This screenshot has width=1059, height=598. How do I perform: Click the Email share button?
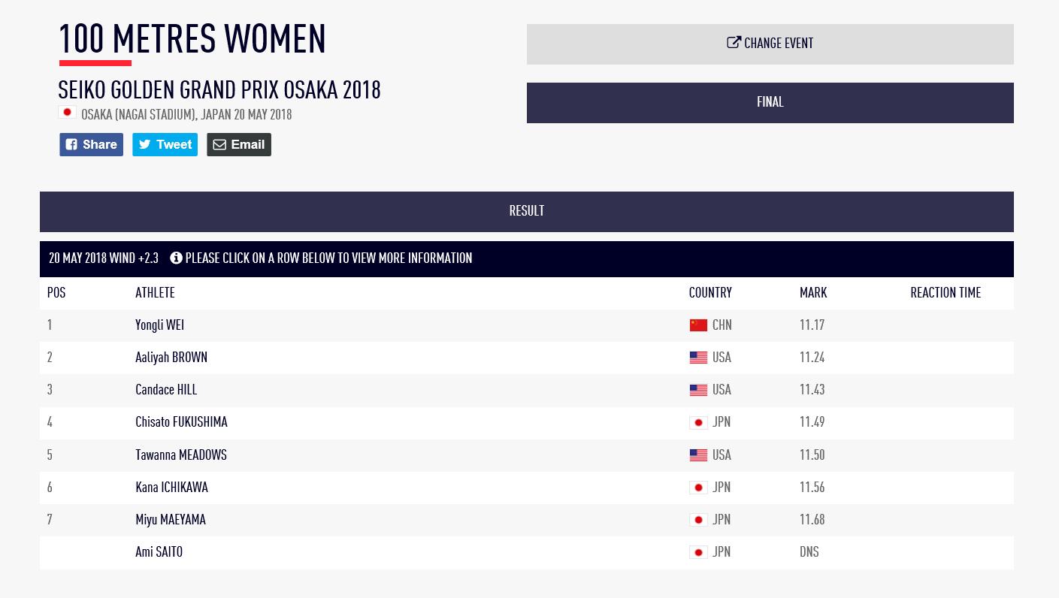point(238,144)
